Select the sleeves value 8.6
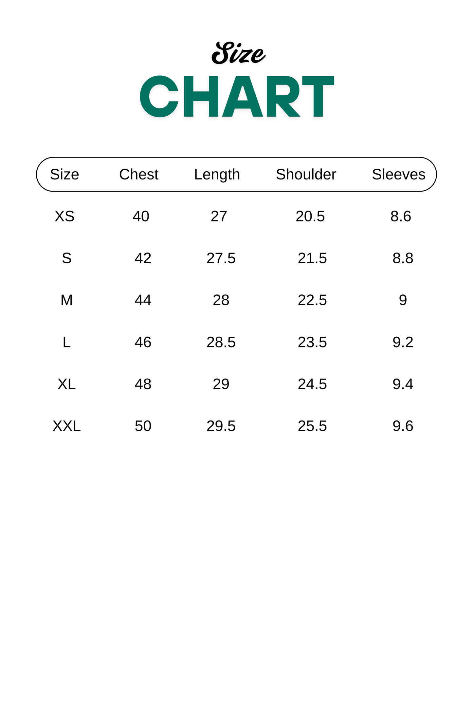The width and height of the screenshot is (473, 710). [x=400, y=216]
